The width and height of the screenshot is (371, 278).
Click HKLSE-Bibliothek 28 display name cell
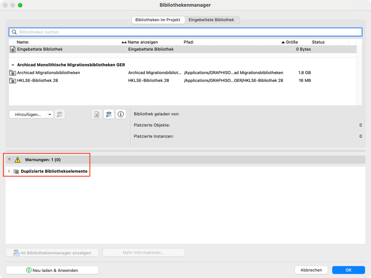click(149, 80)
